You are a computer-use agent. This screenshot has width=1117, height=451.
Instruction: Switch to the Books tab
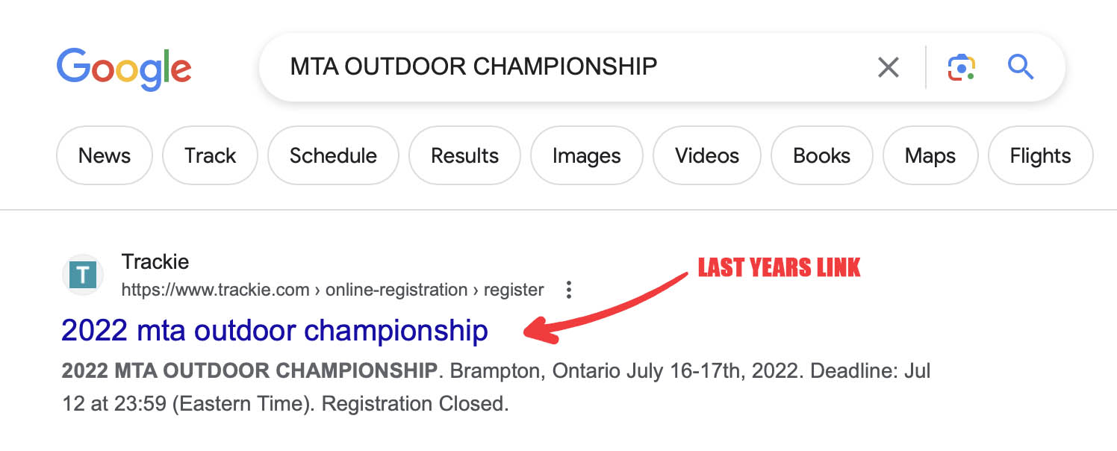pyautogui.click(x=821, y=156)
